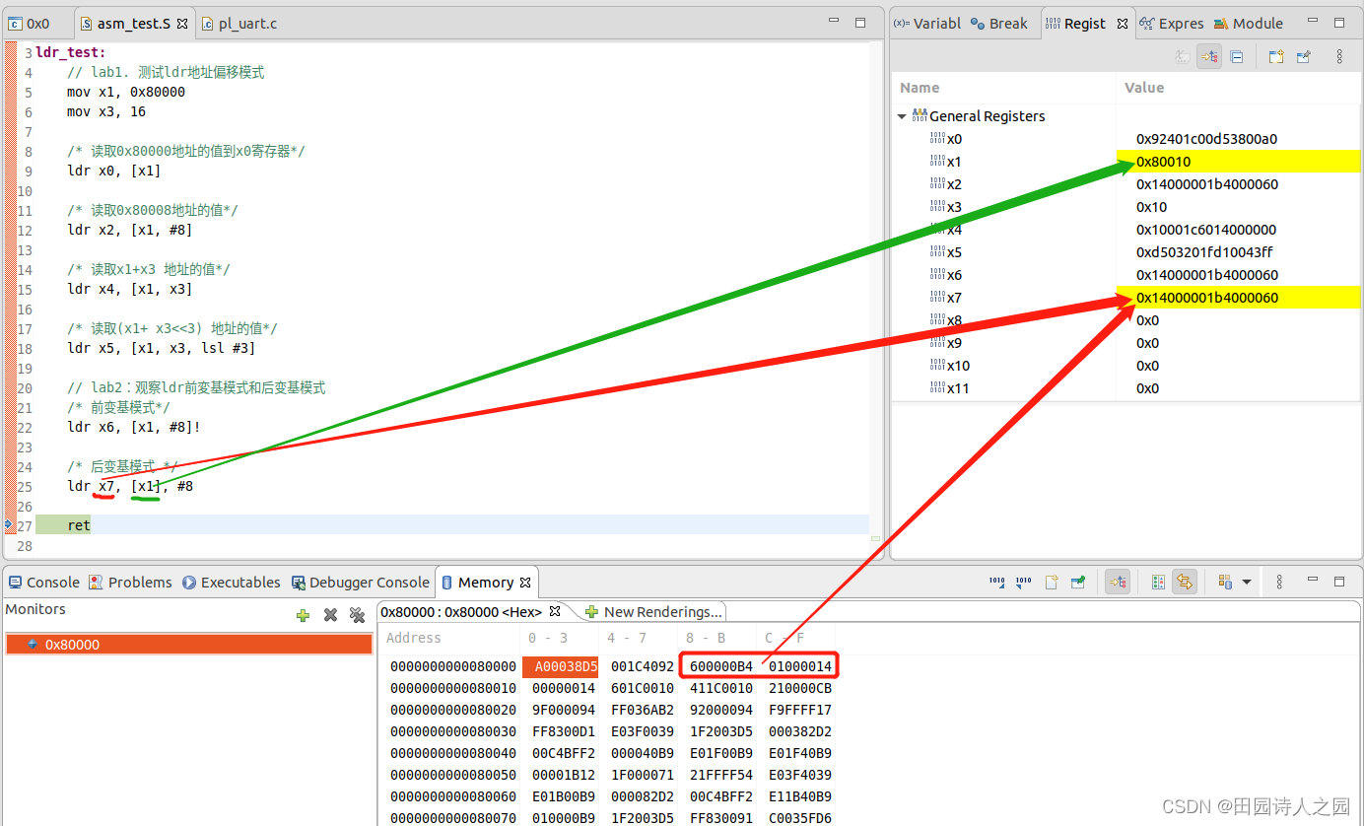The width and height of the screenshot is (1364, 826).
Task: Minimize the editor area panel
Action: tap(834, 23)
